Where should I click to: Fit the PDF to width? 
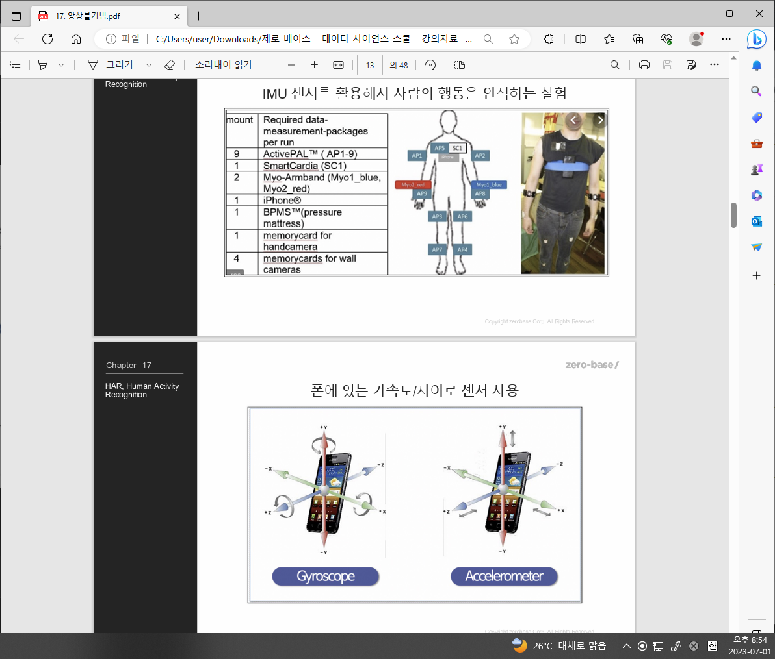(338, 65)
